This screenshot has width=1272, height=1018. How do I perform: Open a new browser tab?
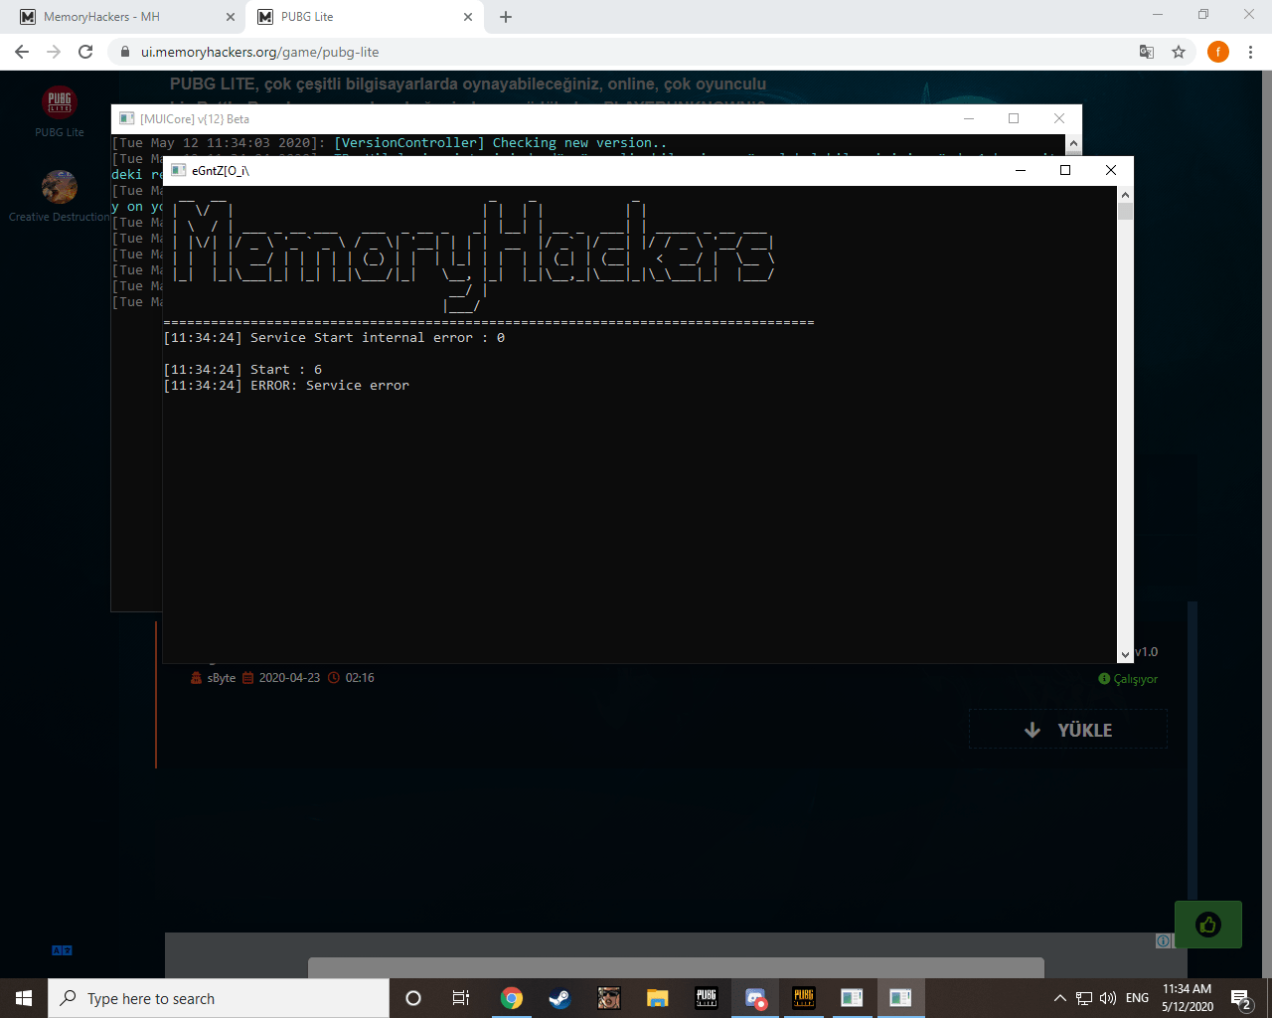[506, 17]
